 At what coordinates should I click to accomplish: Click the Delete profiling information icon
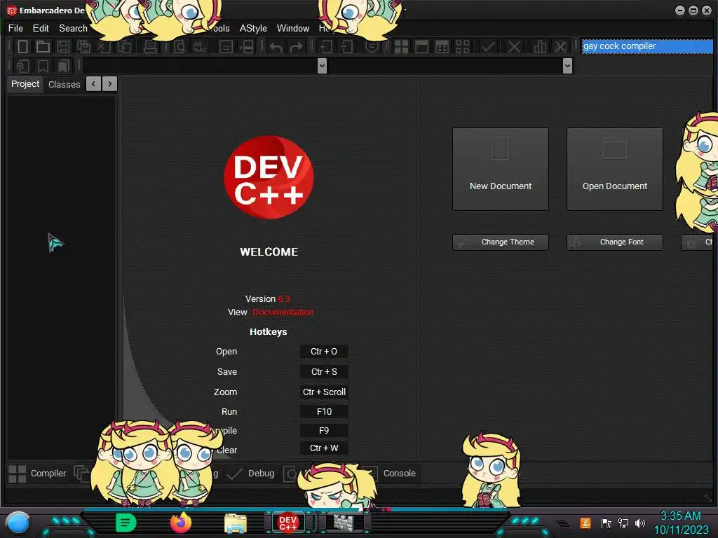tap(560, 46)
